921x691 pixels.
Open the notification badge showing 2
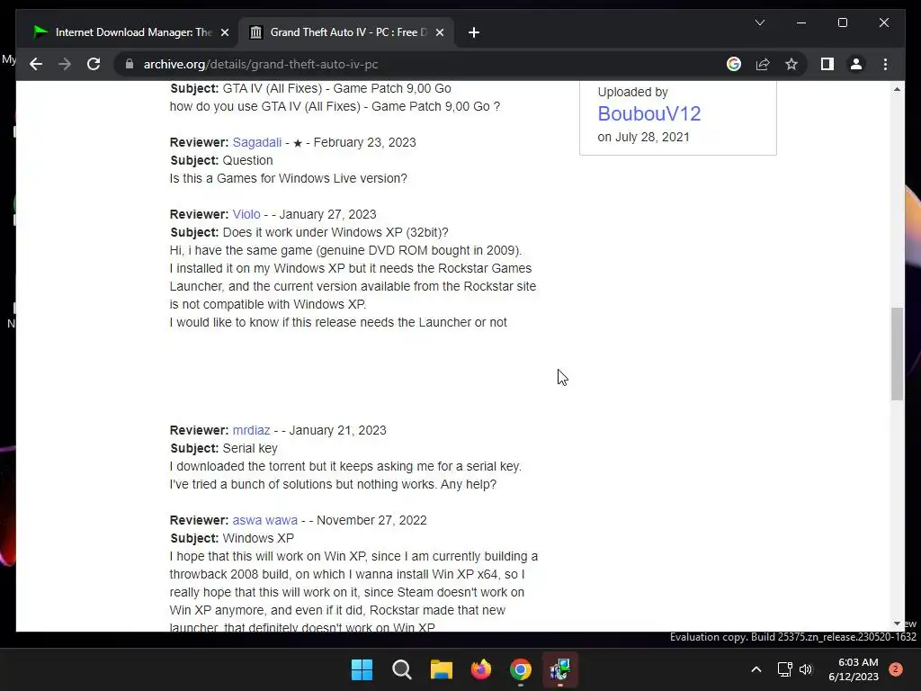point(896,669)
